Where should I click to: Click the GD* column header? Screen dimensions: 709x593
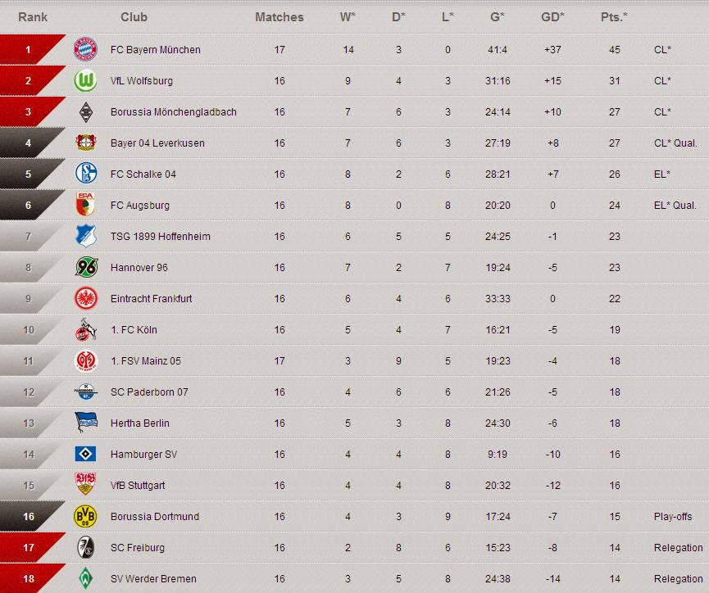click(x=552, y=17)
